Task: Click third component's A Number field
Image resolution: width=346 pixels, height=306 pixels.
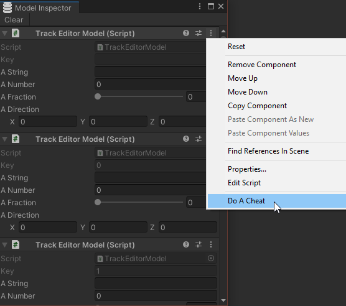Action: tap(156, 295)
